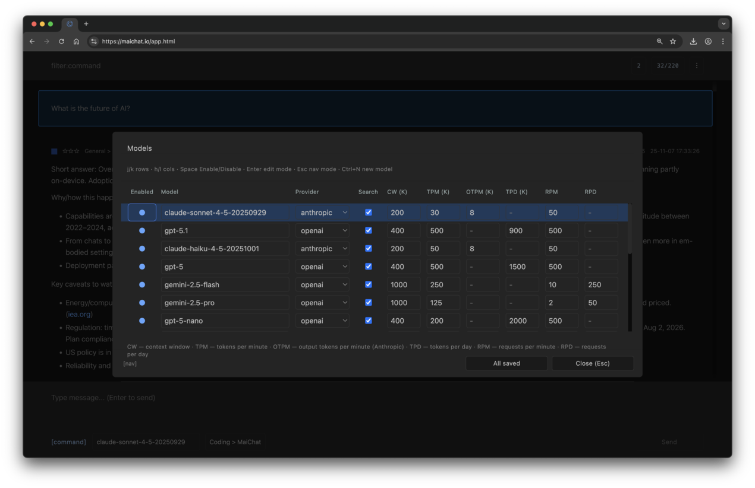Viewport: 755px width, 488px height.
Task: Open the General conversation breadcrumb
Action: [96, 151]
